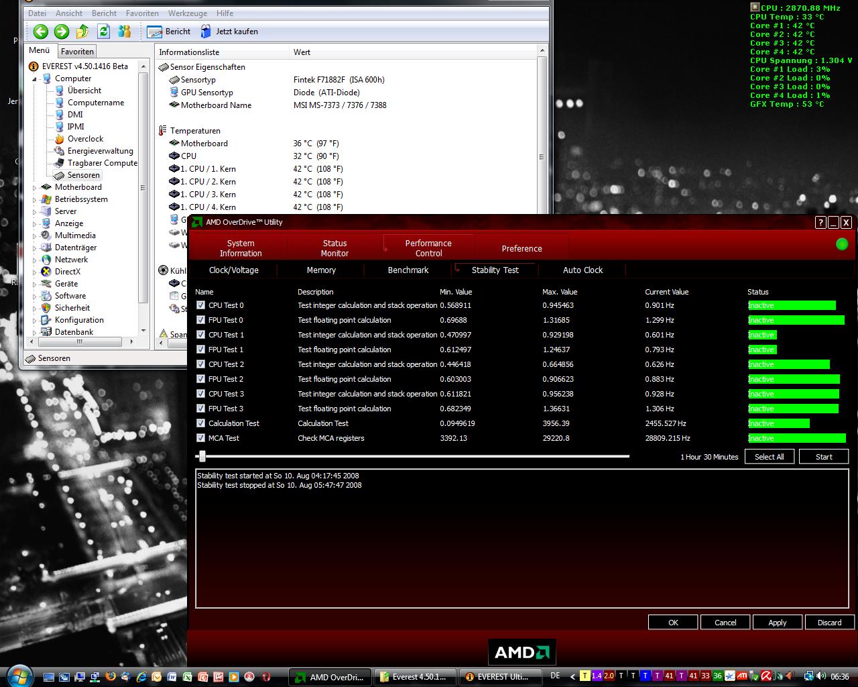The image size is (858, 687).
Task: Expand the Server tree node
Action: tap(35, 212)
